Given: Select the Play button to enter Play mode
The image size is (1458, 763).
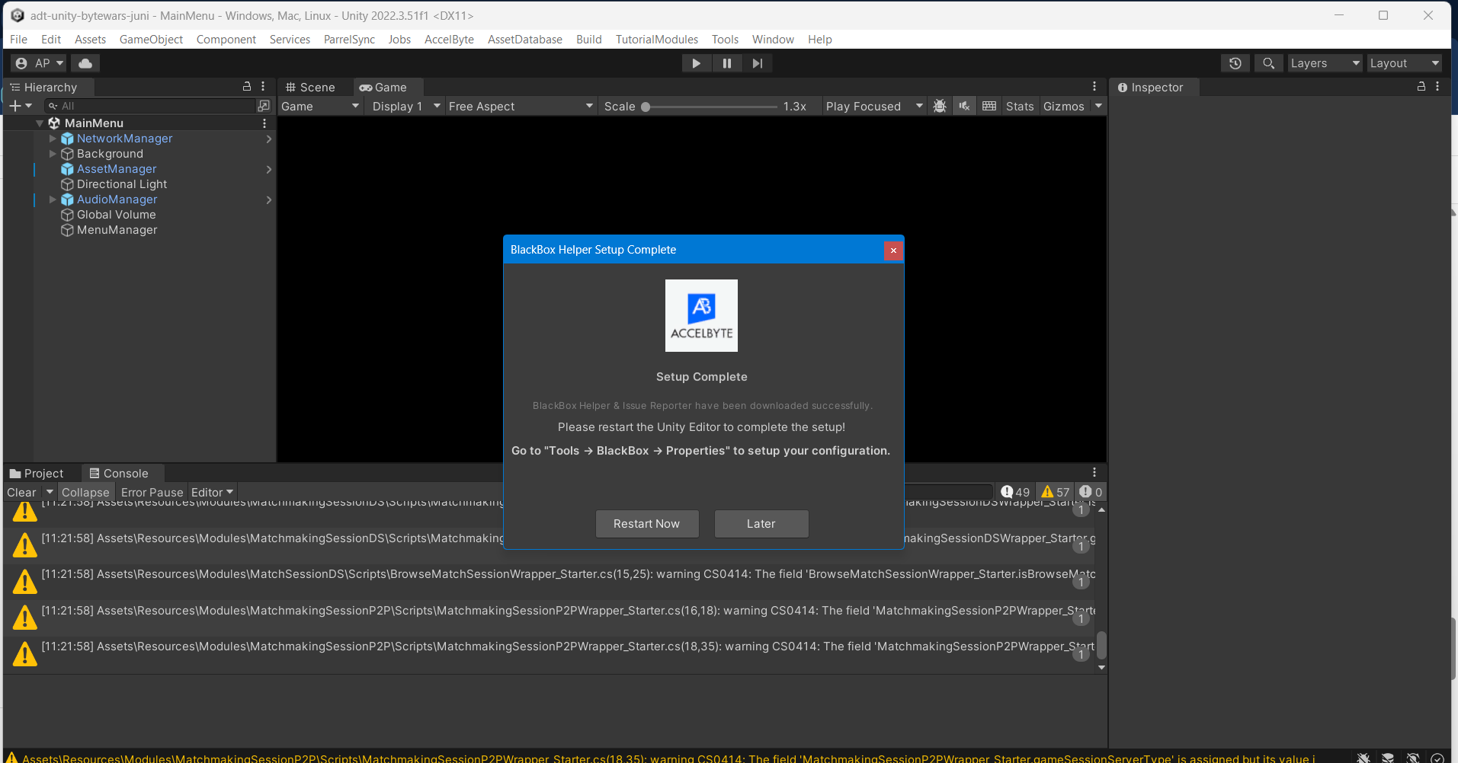Looking at the screenshot, I should (x=695, y=62).
